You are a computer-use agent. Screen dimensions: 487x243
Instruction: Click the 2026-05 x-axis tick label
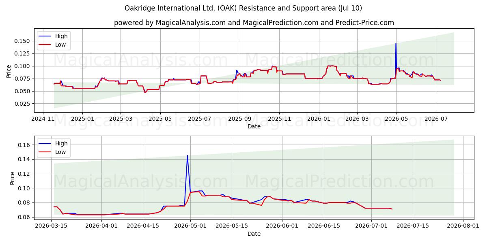396,119
